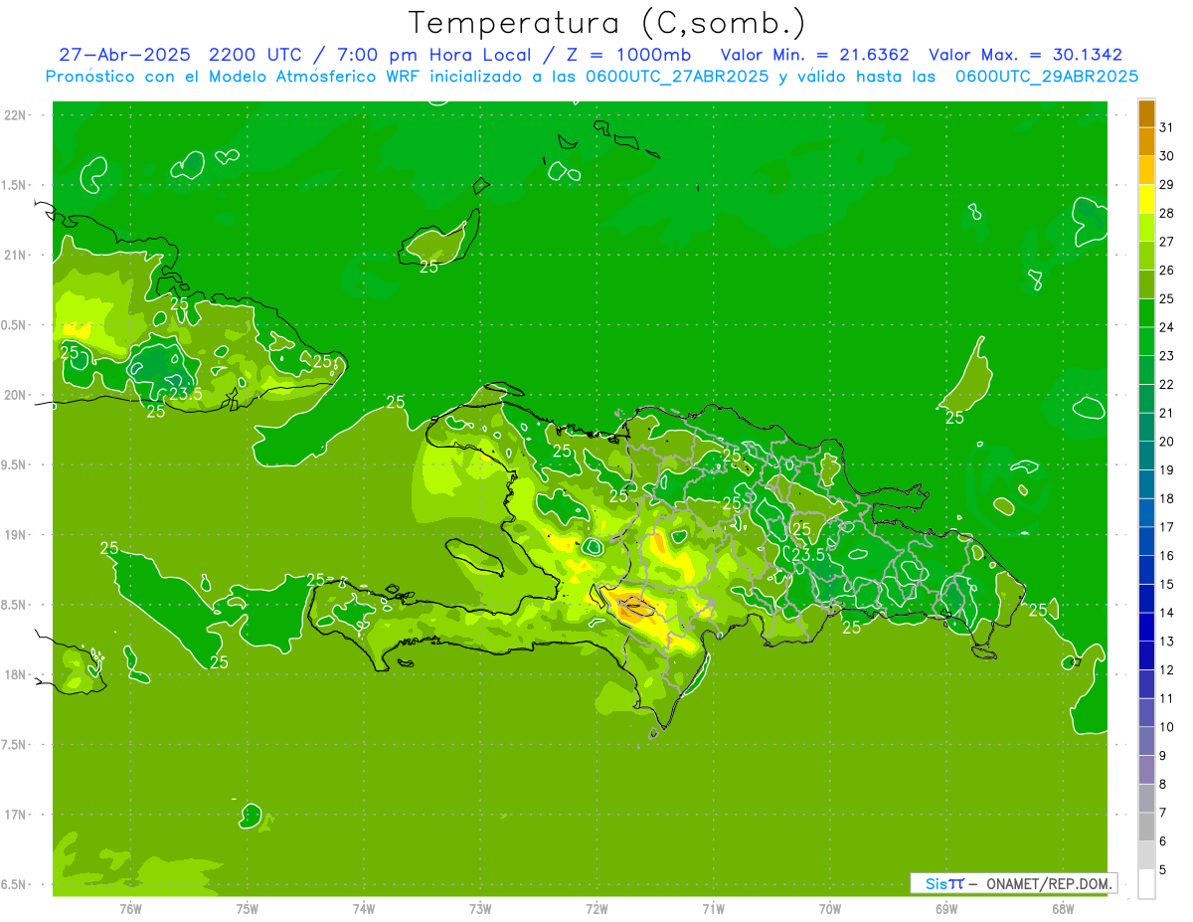The height and width of the screenshot is (922, 1193).
Task: Click the '22N' latitude axis label
Action: (x=15, y=115)
